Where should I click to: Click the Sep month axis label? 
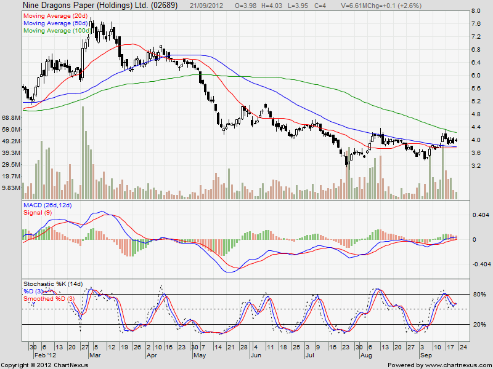[426, 355]
